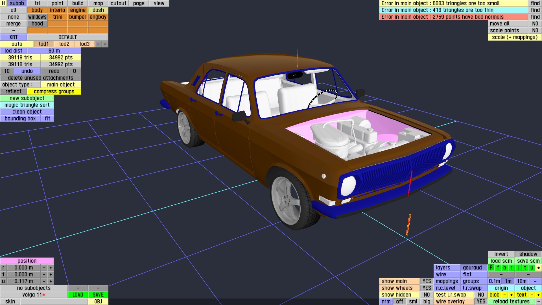Select the orange engine subobject swatch
This screenshot has width=542, height=305.
point(78,10)
